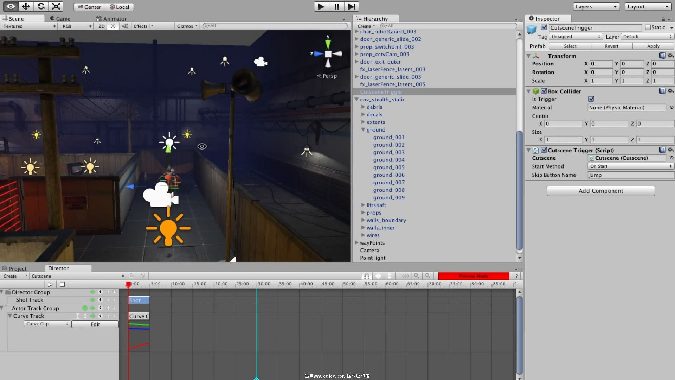The image size is (675, 380).
Task: Switch to the Game tab
Action: pos(60,19)
